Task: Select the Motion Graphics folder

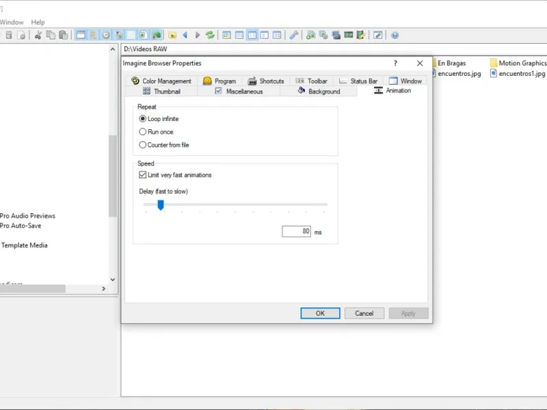Action: click(x=518, y=63)
